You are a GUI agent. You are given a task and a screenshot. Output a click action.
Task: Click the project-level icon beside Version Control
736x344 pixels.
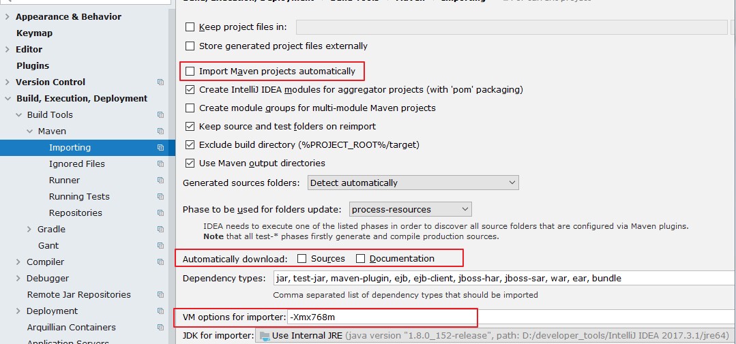point(160,82)
